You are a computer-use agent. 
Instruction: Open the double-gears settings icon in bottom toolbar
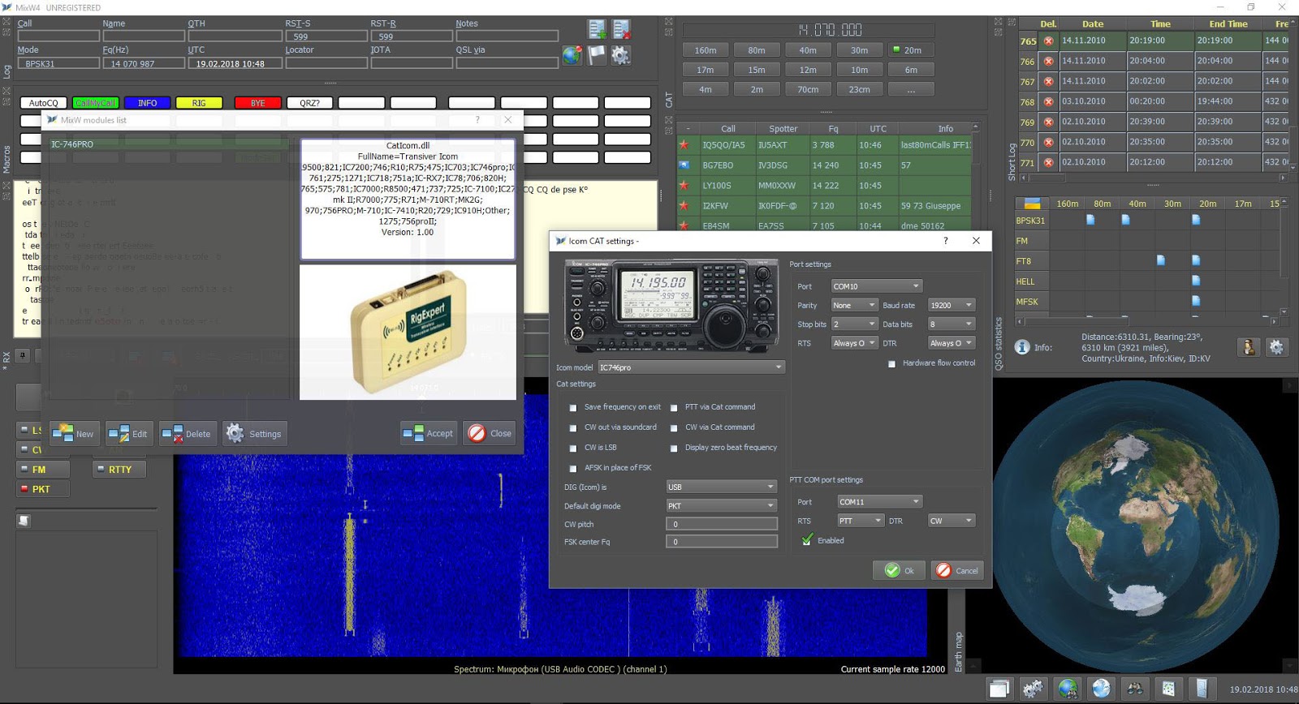point(1034,689)
